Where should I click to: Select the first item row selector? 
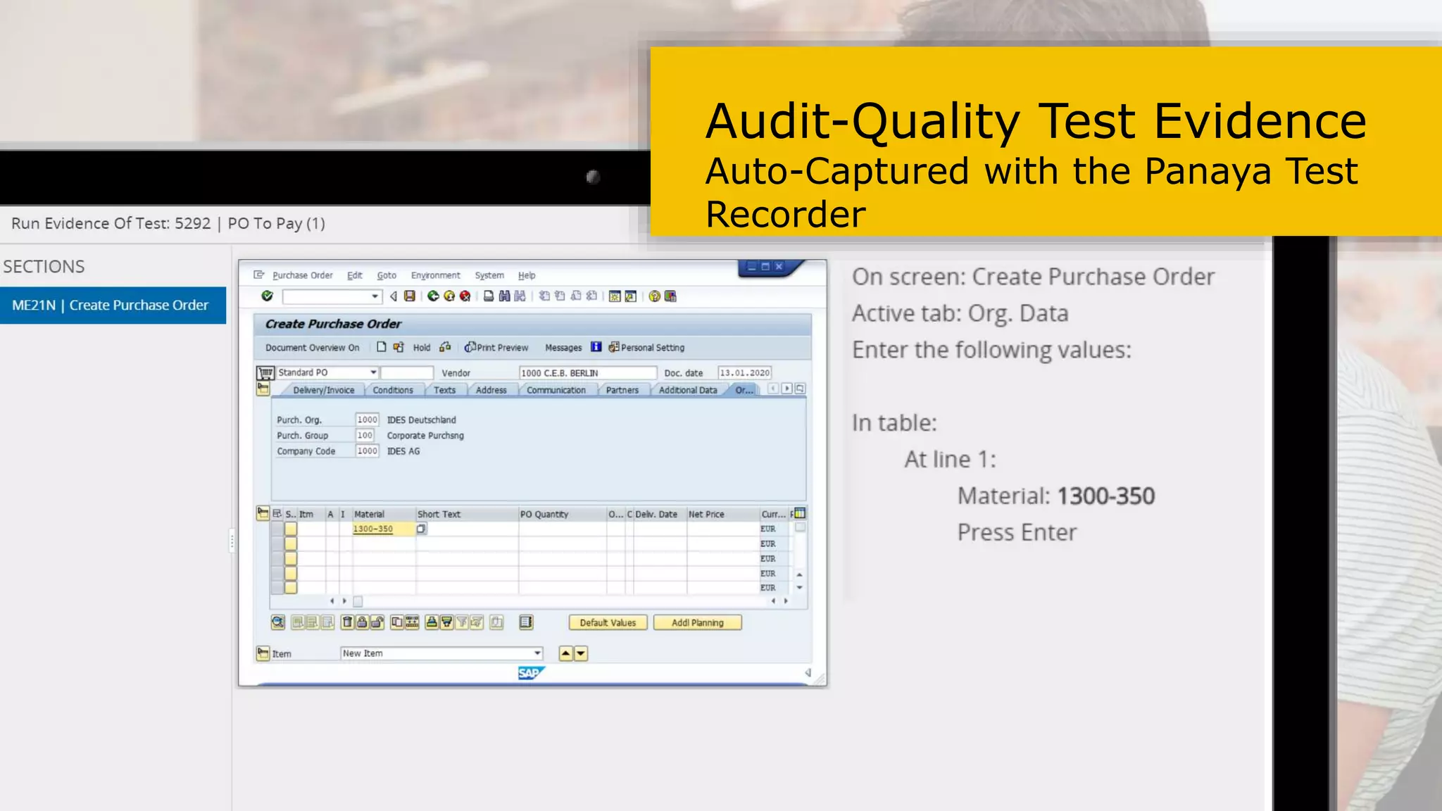pos(291,529)
